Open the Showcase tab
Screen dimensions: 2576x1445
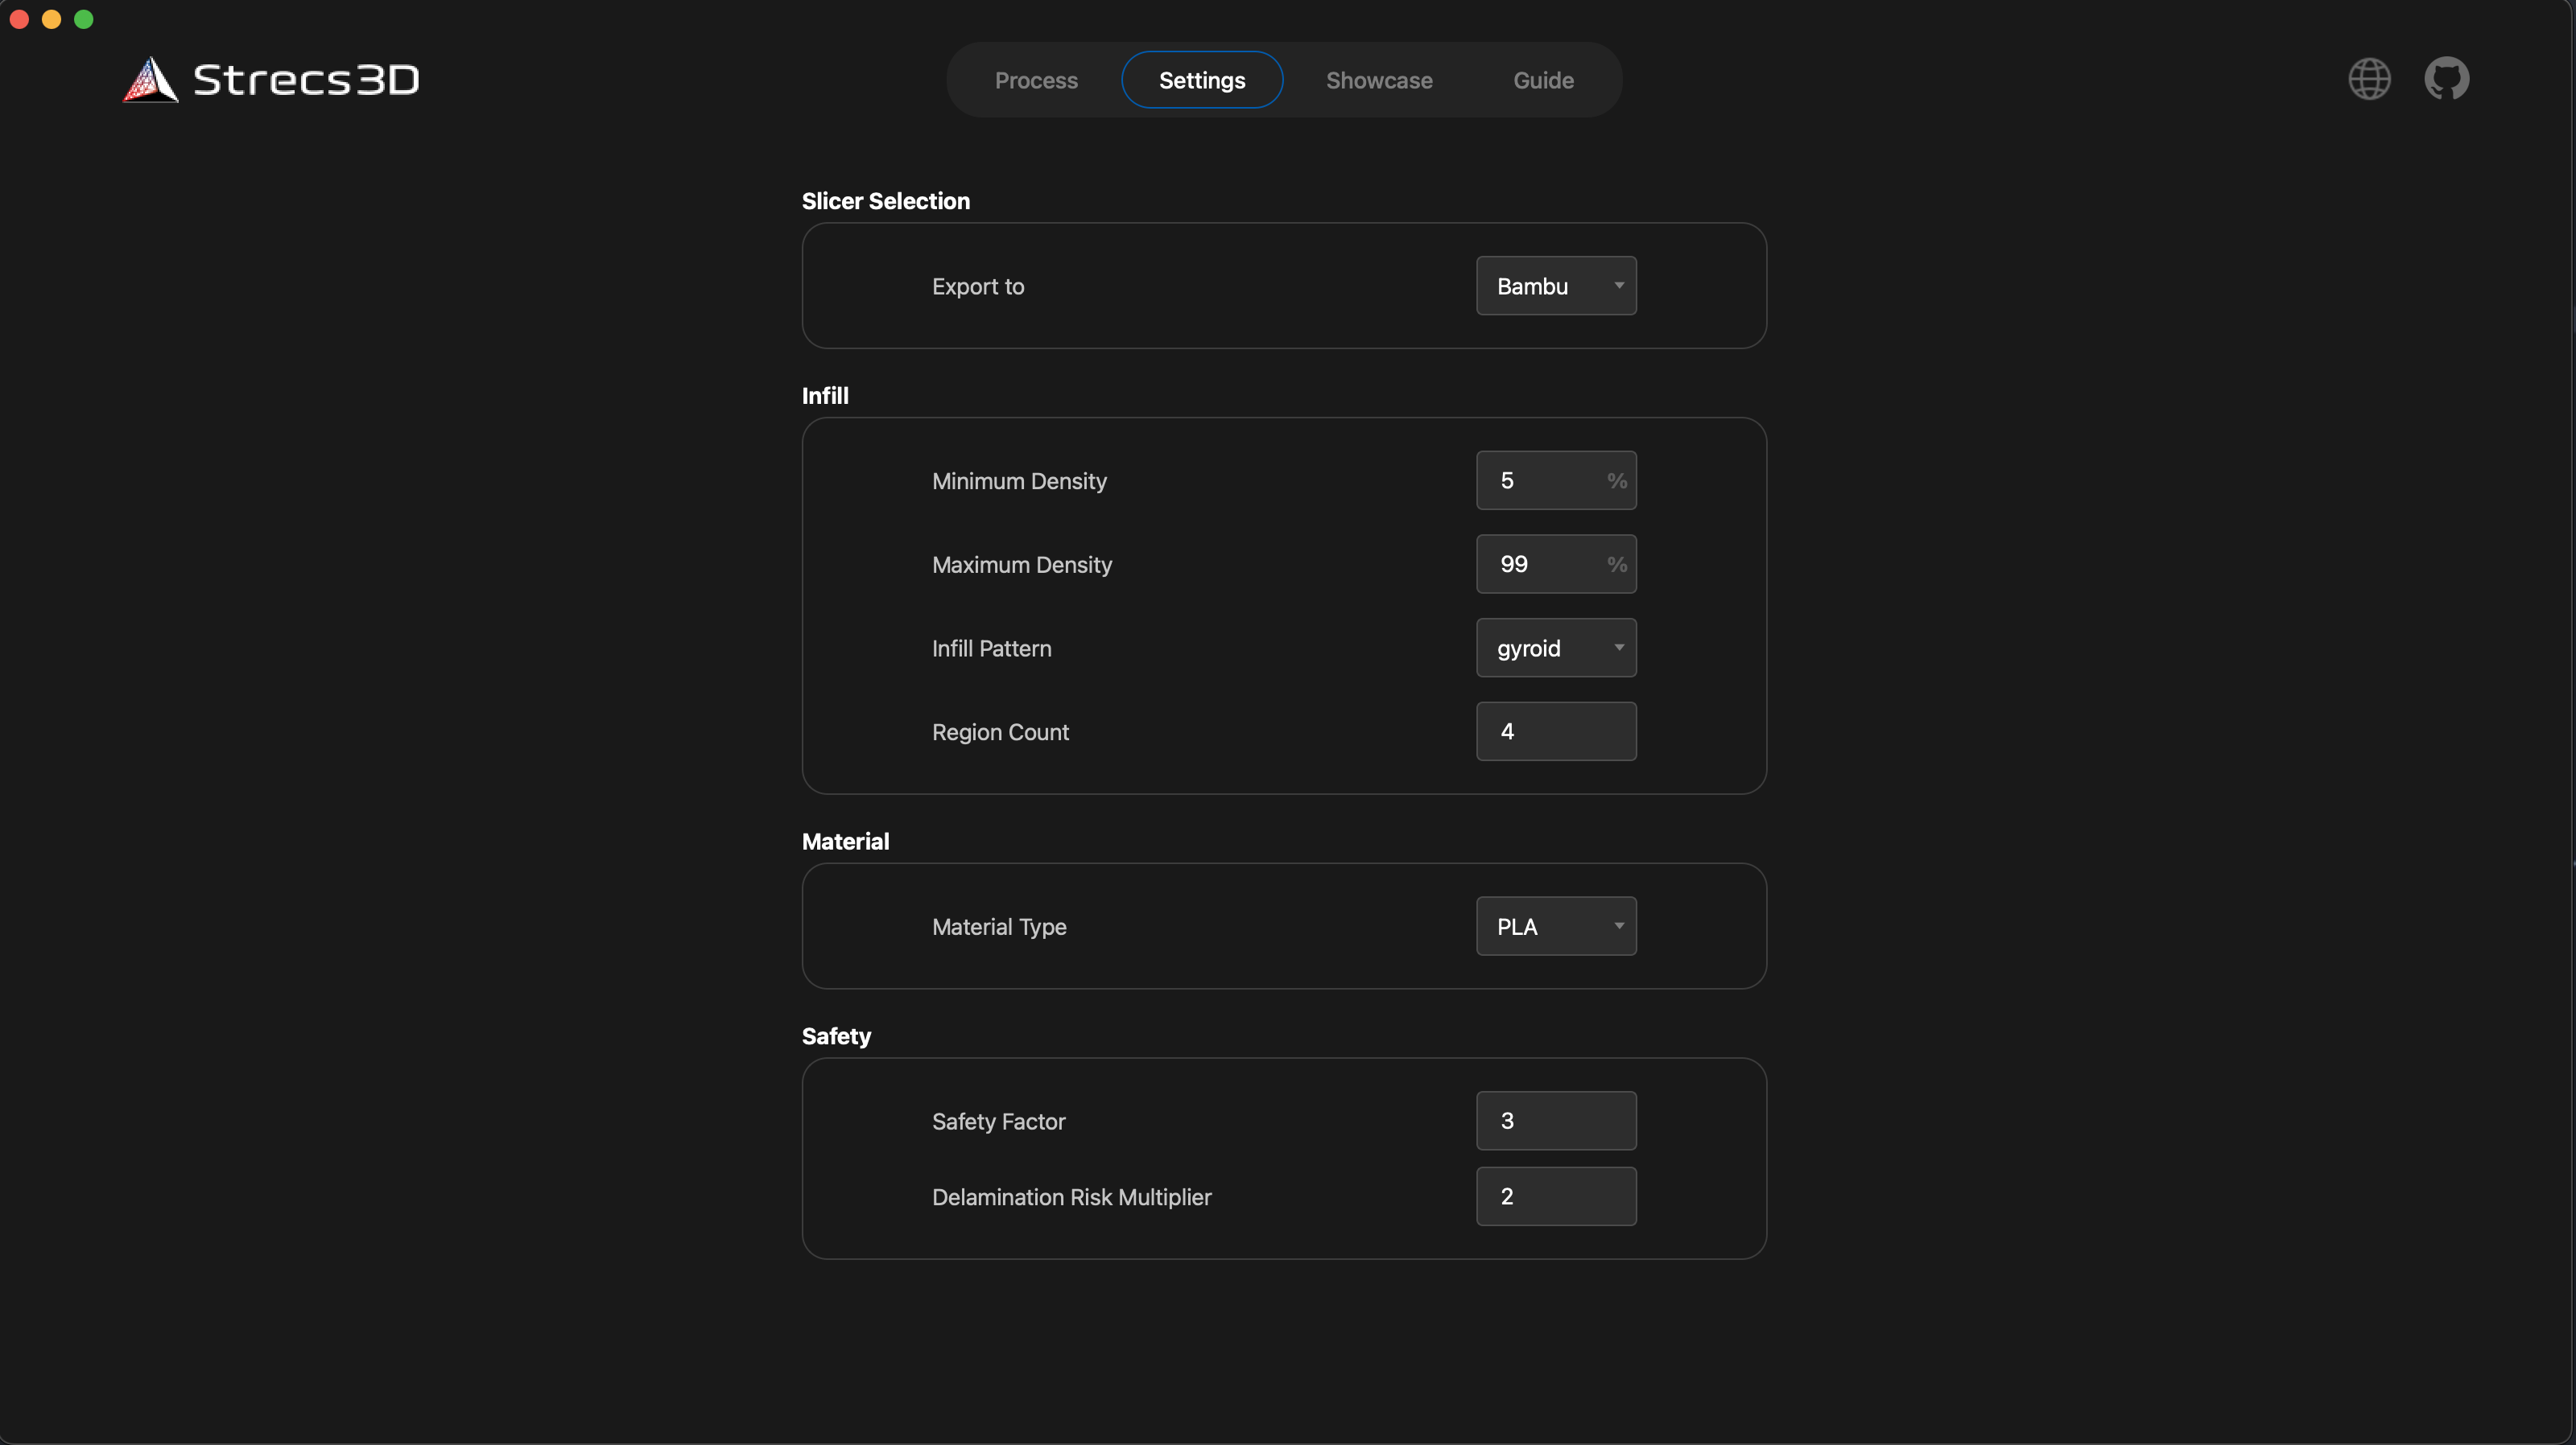1379,80
